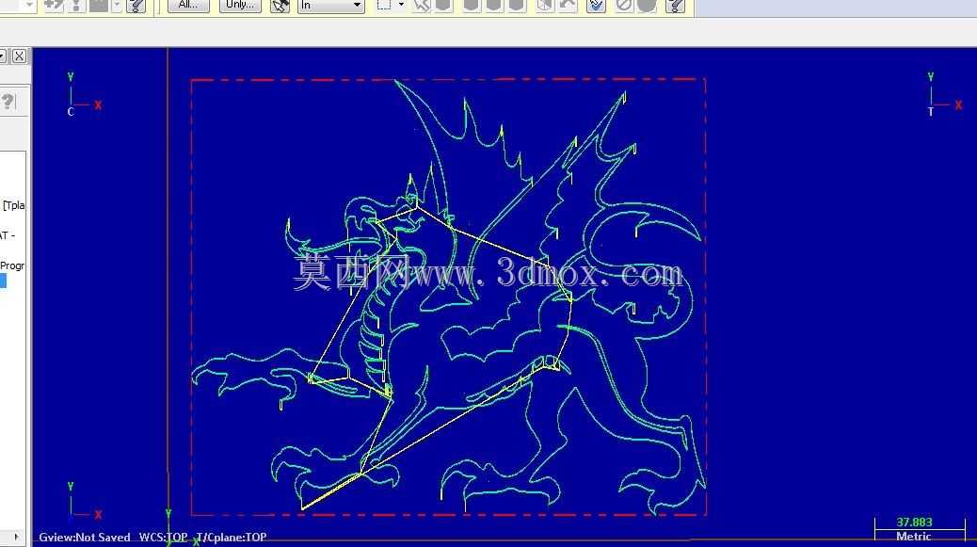Click the WCS axis gnomon at the bottom left
Screen dimensions: 977x547
(x=84, y=501)
